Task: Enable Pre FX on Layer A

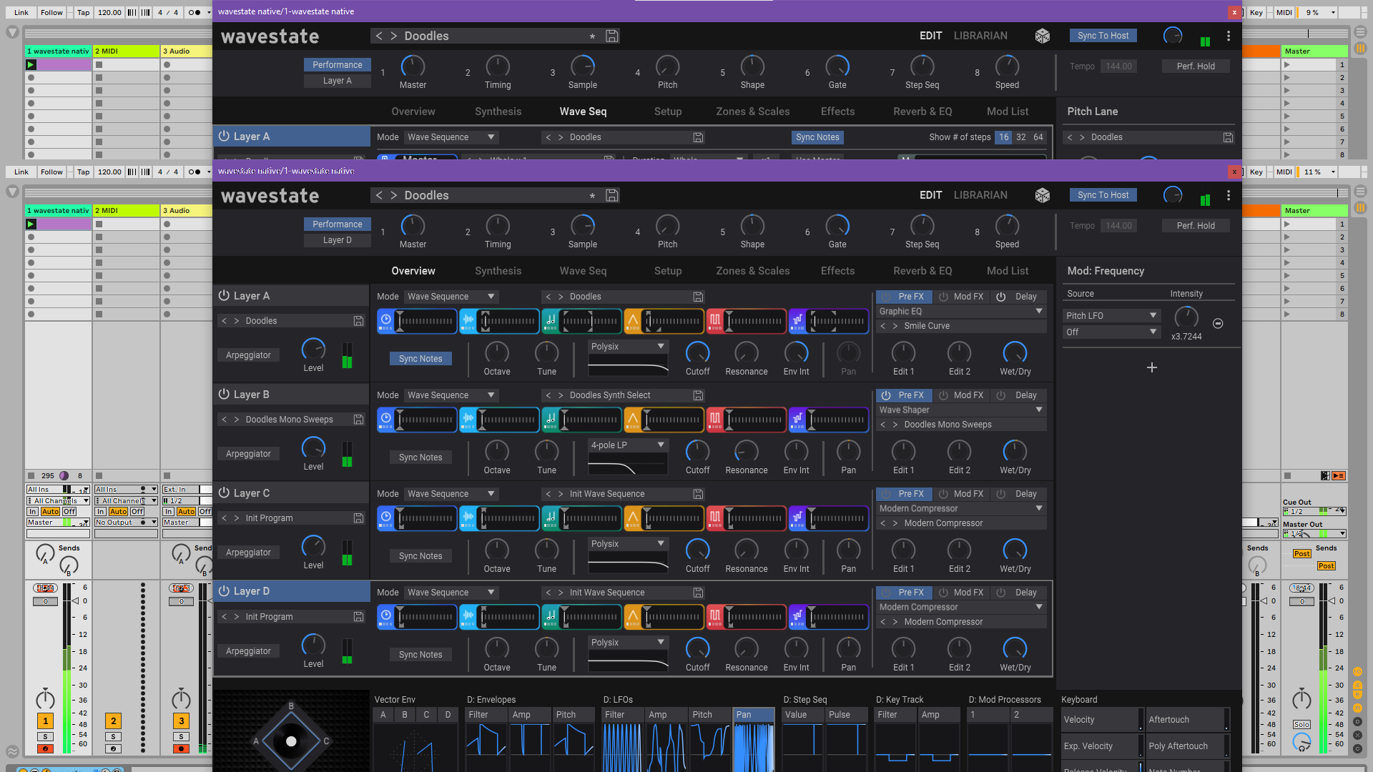Action: [903, 296]
